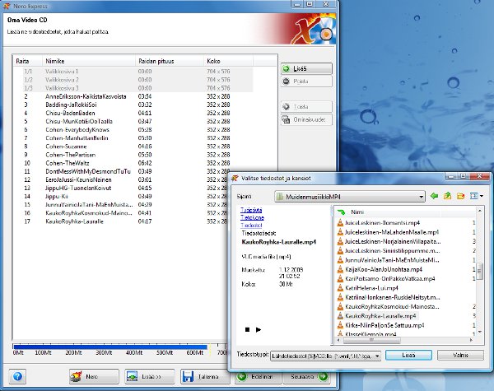Click Lisää button in file dialog
The height and width of the screenshot is (391, 494).
(x=408, y=355)
